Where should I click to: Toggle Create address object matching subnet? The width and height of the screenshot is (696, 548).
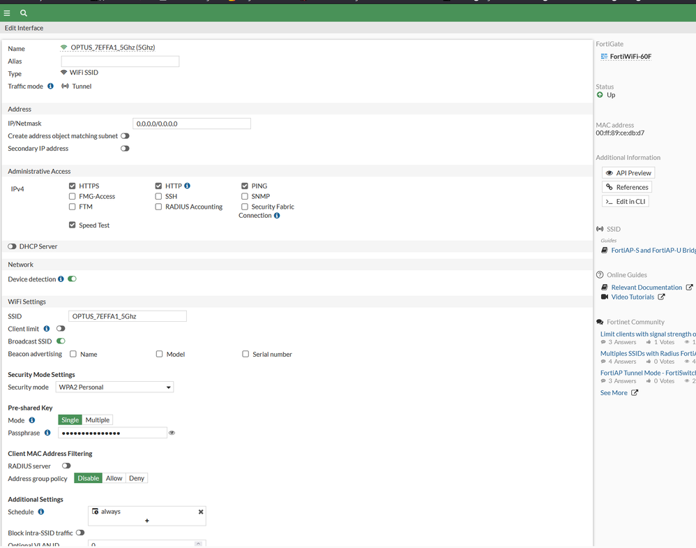[125, 136]
